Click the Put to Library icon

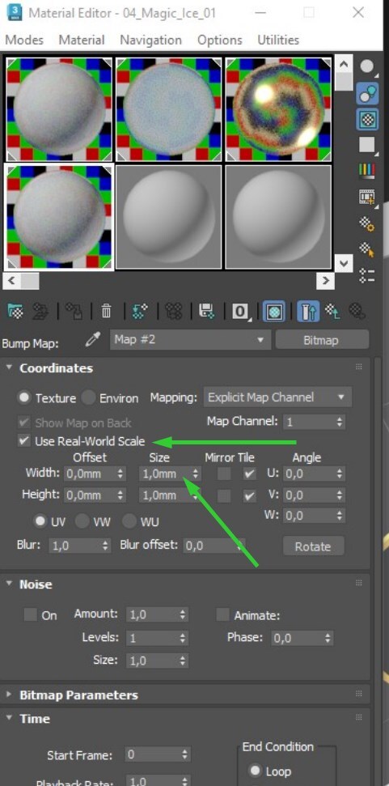point(205,312)
